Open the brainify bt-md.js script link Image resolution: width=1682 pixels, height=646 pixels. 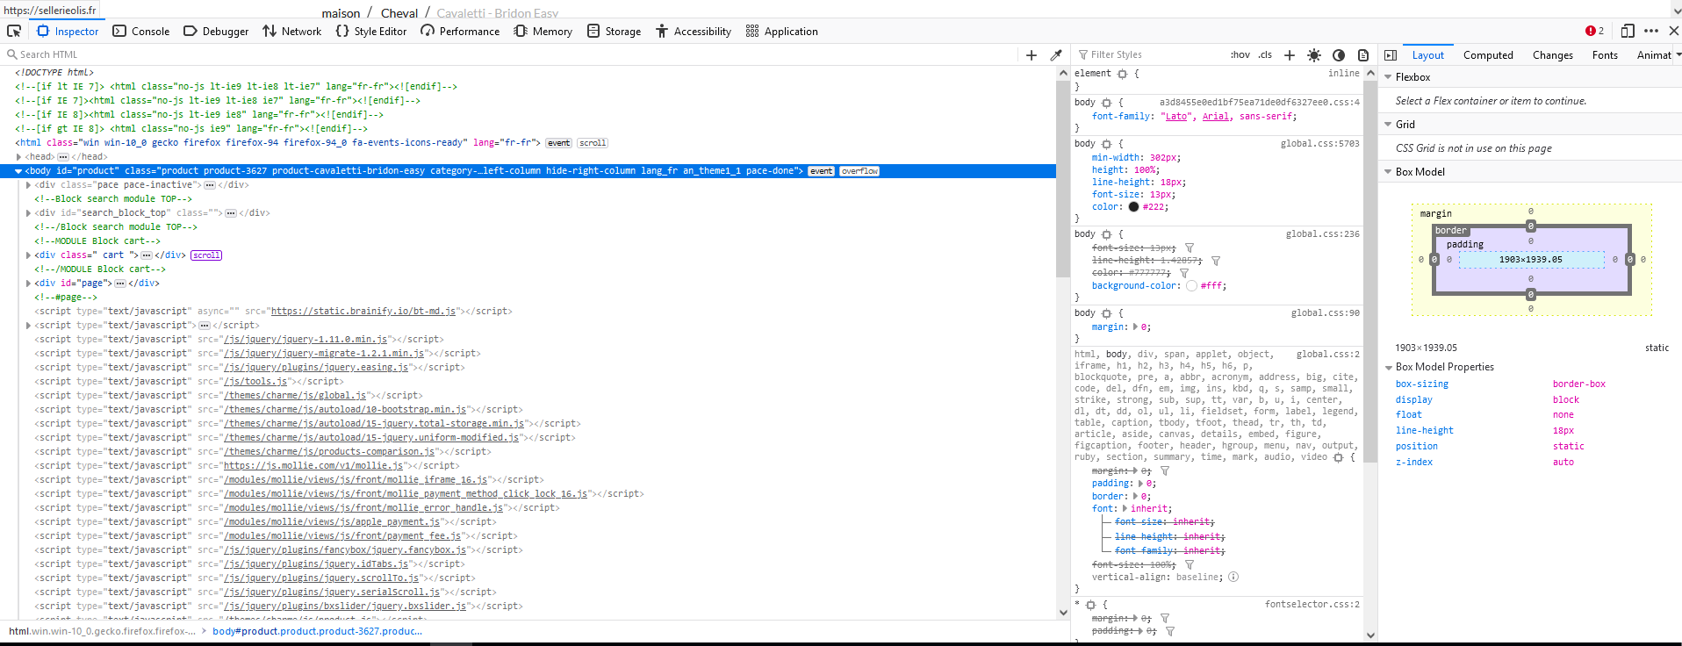tap(363, 312)
